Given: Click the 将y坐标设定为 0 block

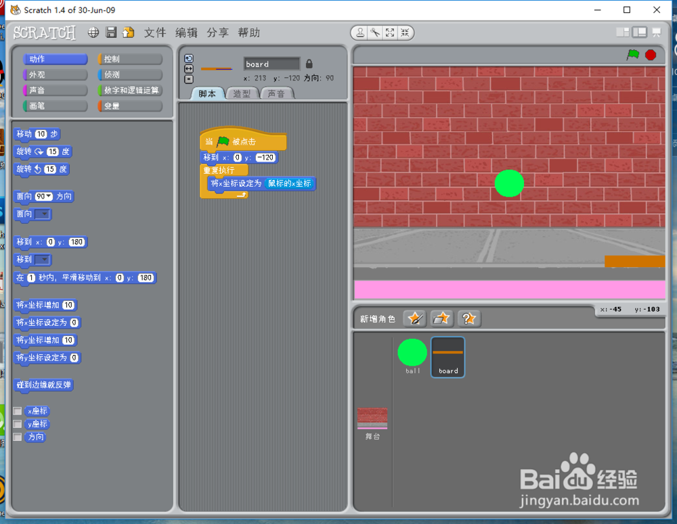Looking at the screenshot, I should 47,358.
